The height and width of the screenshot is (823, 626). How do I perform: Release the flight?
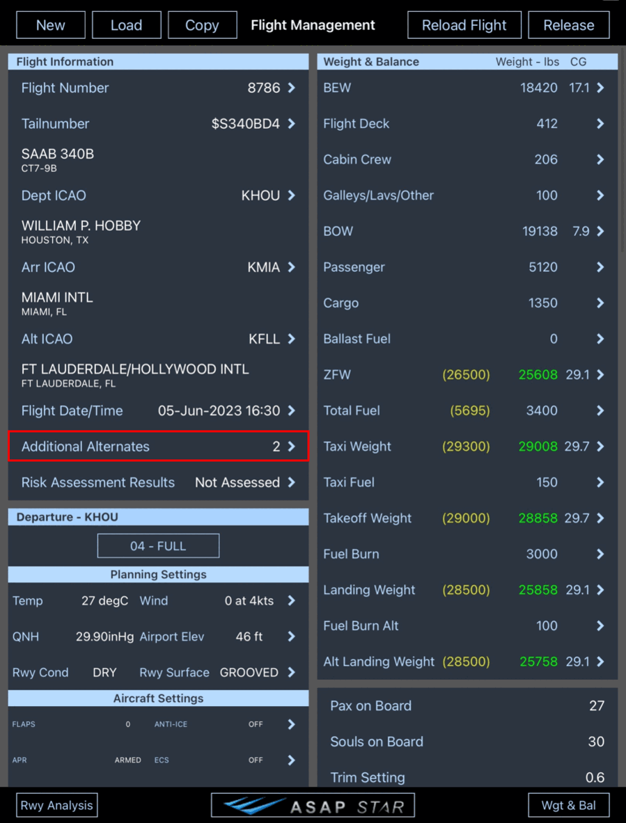[x=569, y=25]
